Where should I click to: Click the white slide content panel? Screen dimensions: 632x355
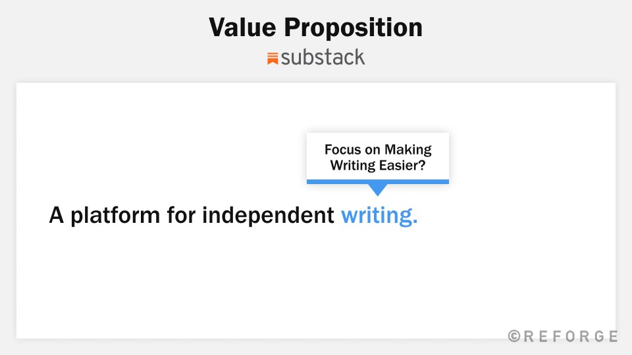pos(316,210)
